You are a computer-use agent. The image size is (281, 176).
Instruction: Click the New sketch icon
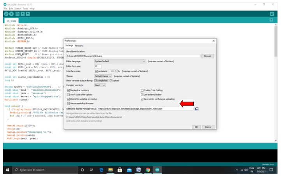coord(18,14)
